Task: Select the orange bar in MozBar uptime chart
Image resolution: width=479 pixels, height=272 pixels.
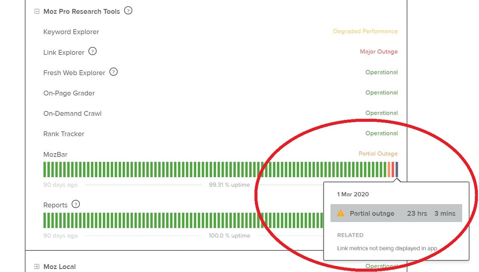Action: [389, 169]
